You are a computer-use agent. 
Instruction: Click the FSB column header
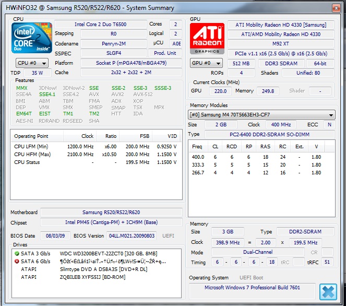pos(136,136)
